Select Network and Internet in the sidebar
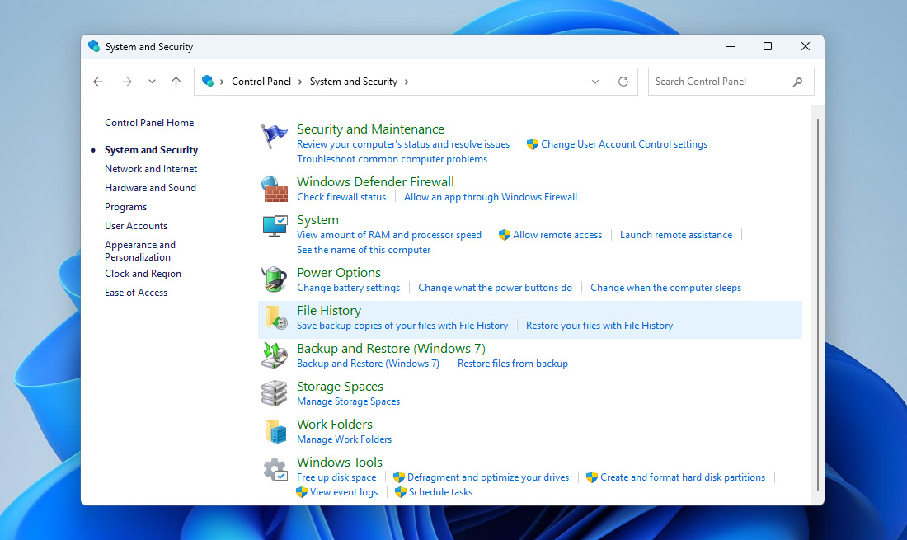This screenshot has height=540, width=907. pos(151,168)
